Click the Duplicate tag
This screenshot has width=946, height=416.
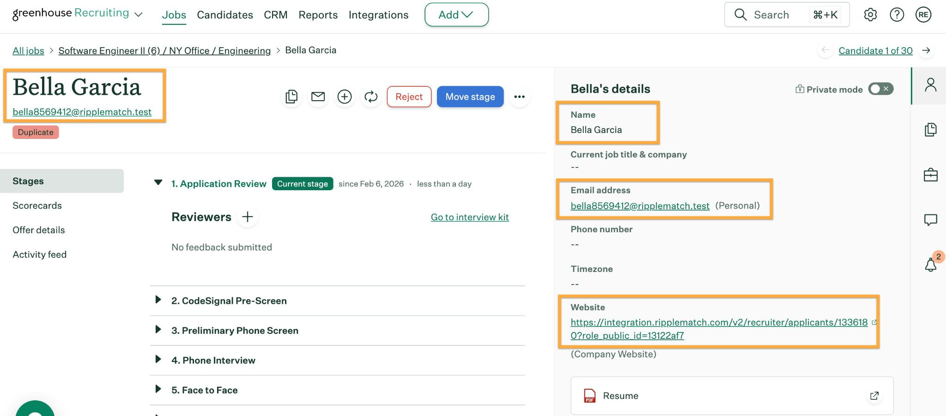pos(36,132)
